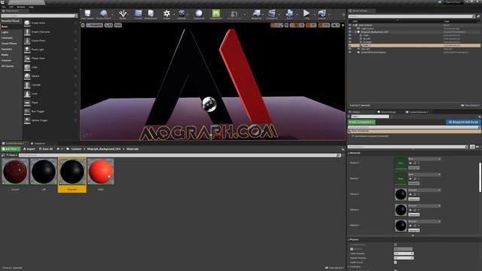482x271 pixels.
Task: Open the viewport options dropdown arrow
Action: click(x=83, y=25)
